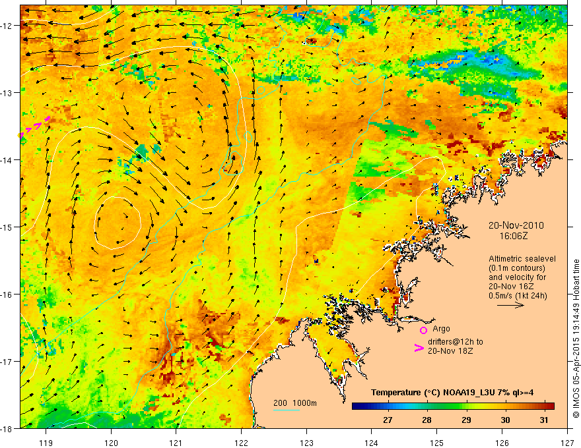
Task: Click the '20-Nov 16Z' text line
Action: [511, 287]
